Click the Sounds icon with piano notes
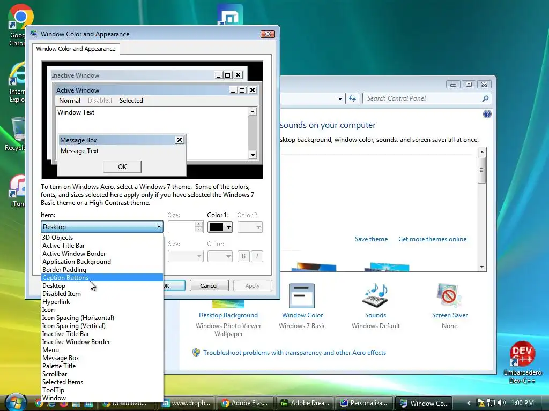The image size is (549, 411). (x=376, y=295)
